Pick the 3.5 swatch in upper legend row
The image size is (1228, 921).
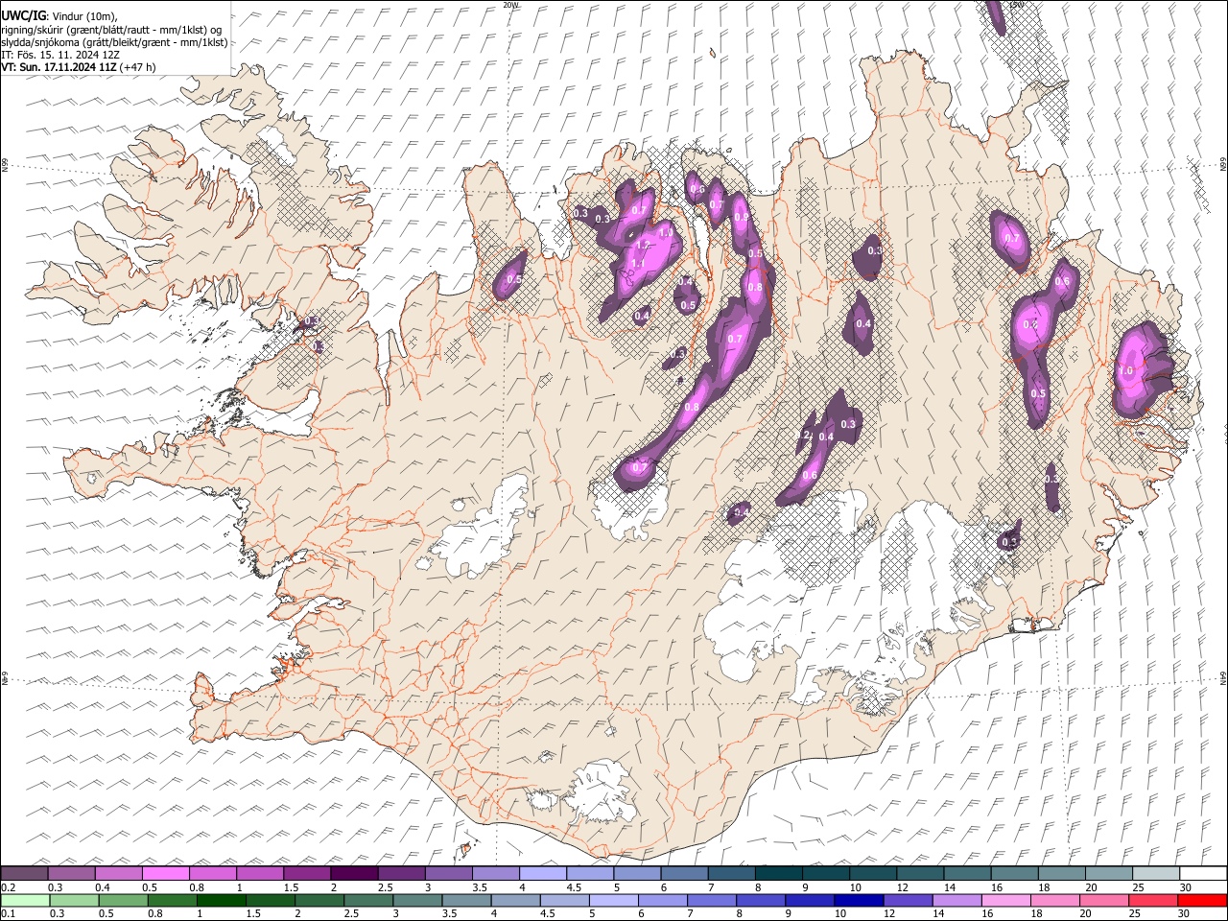[x=495, y=873]
